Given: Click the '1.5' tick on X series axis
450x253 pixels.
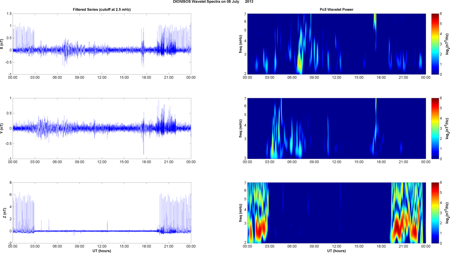Looking at the screenshot, I should pos(9,14).
